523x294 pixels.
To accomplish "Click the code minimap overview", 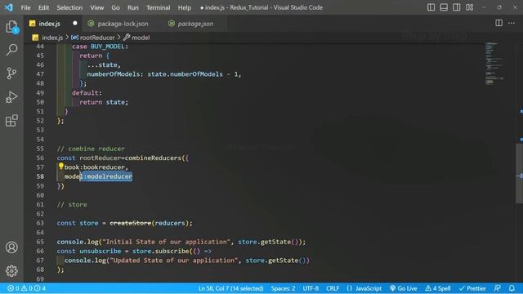I will 494,64.
